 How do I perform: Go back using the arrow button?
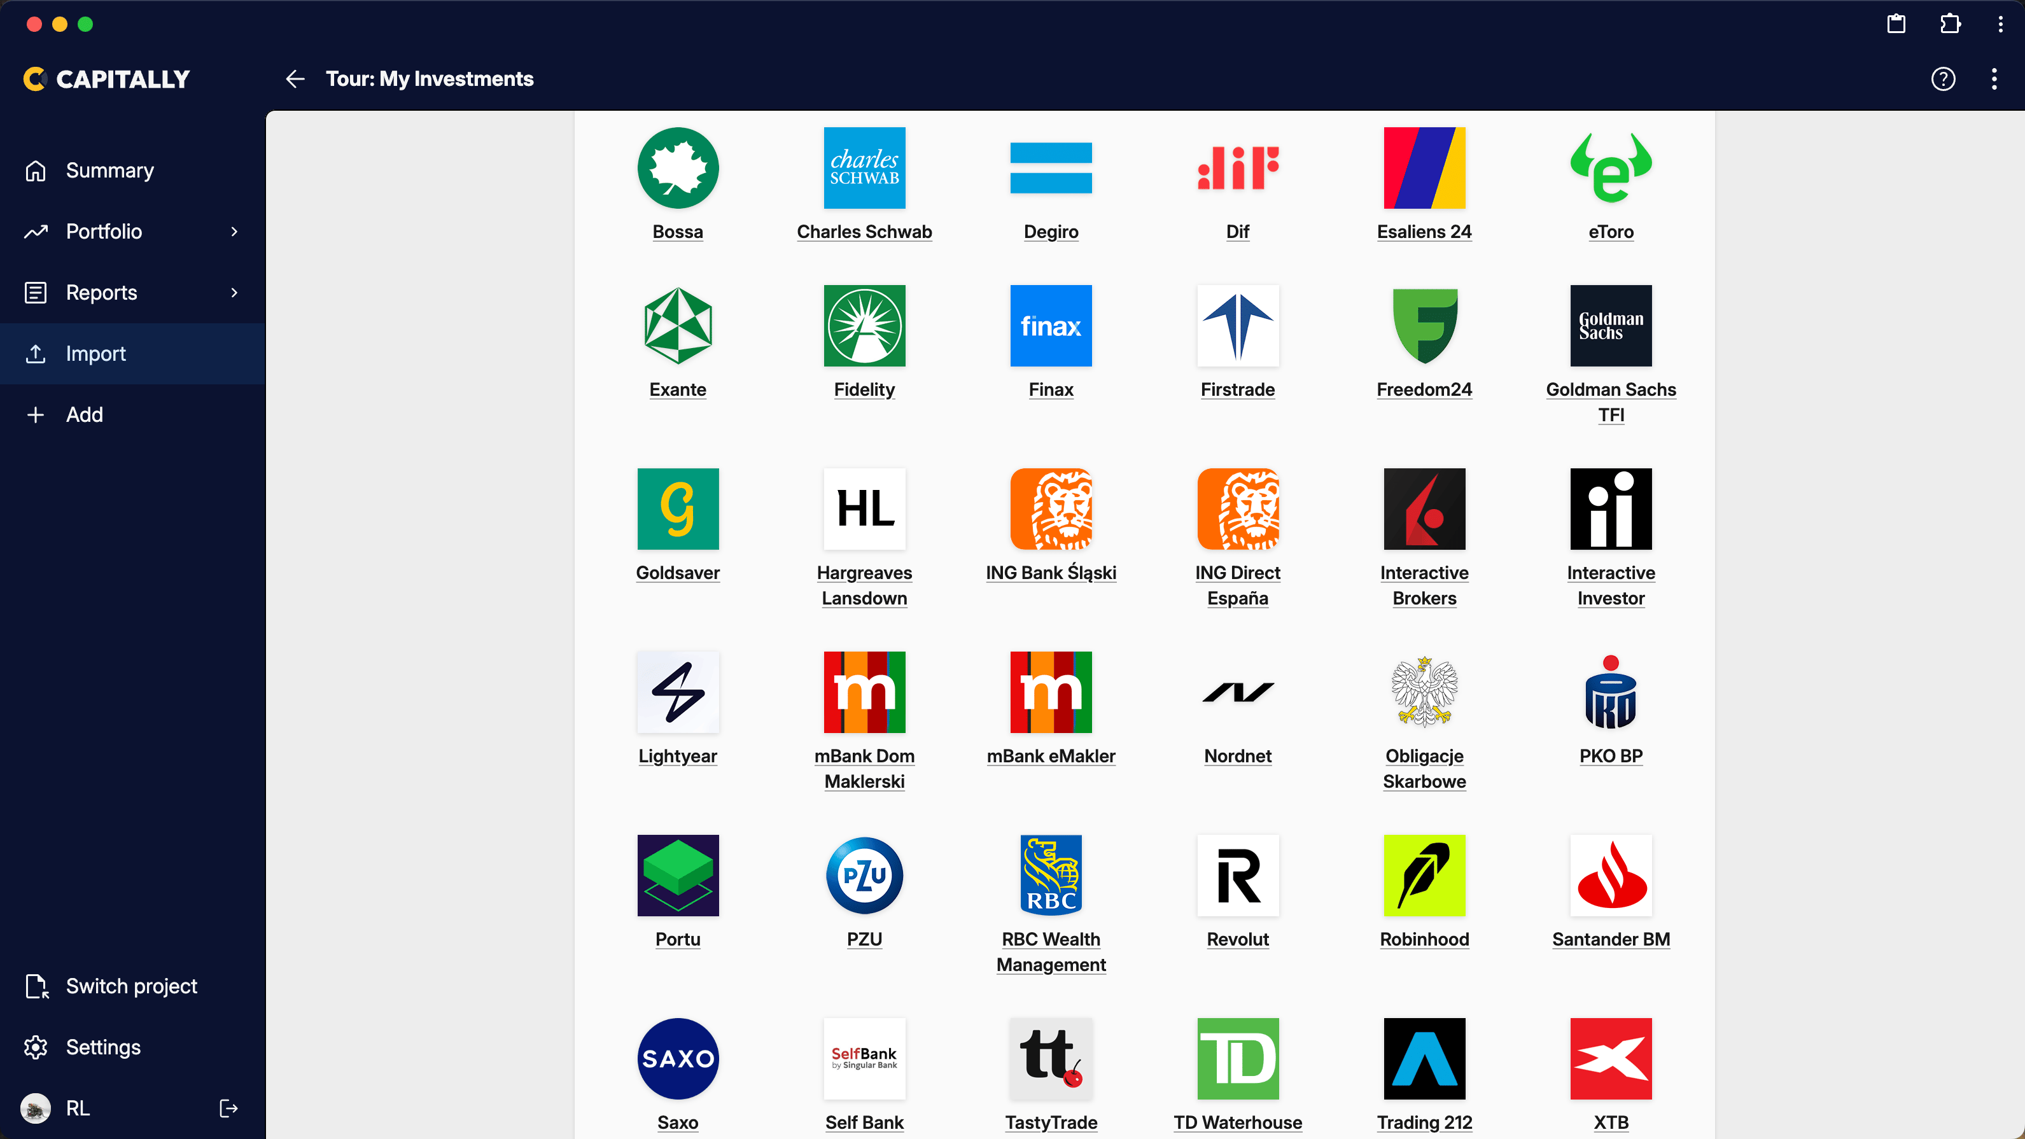295,79
